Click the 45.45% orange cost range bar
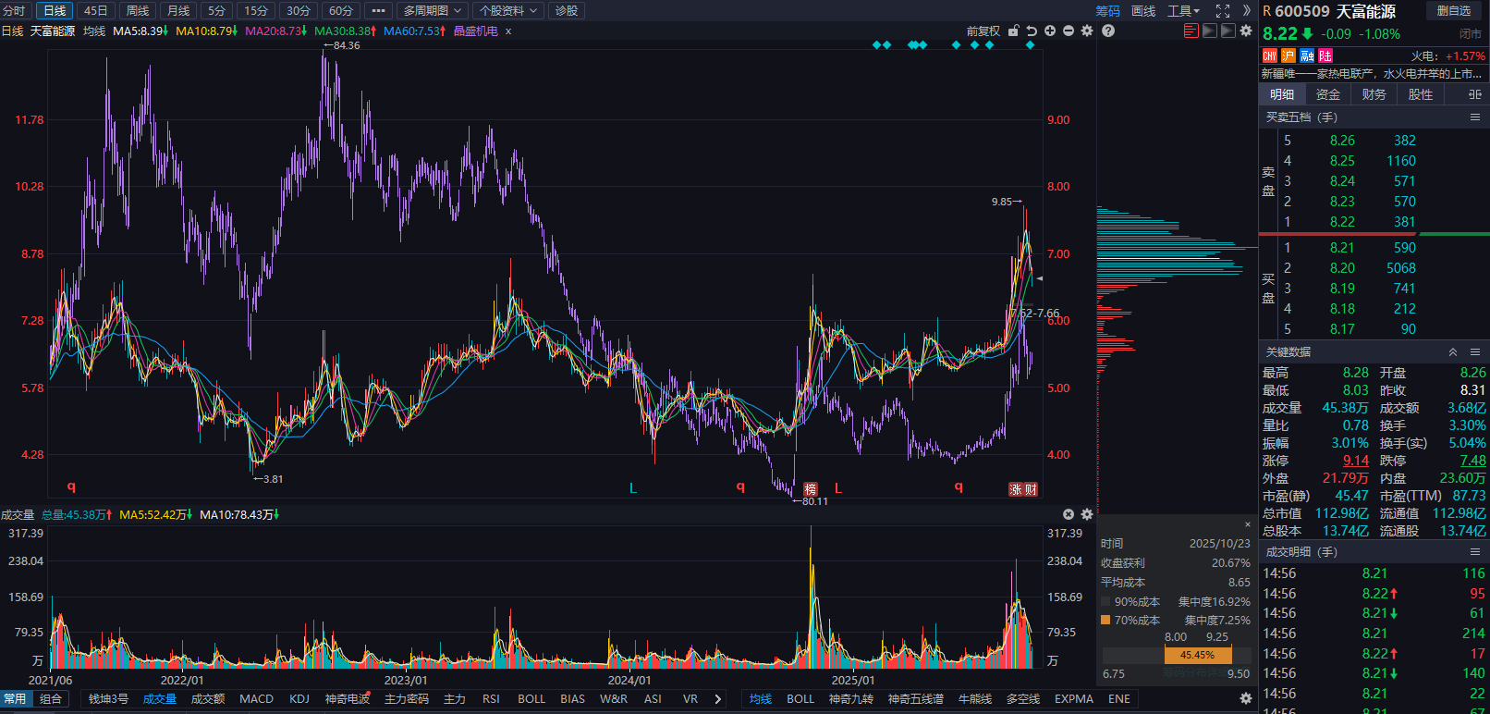1490x714 pixels. (x=1198, y=655)
